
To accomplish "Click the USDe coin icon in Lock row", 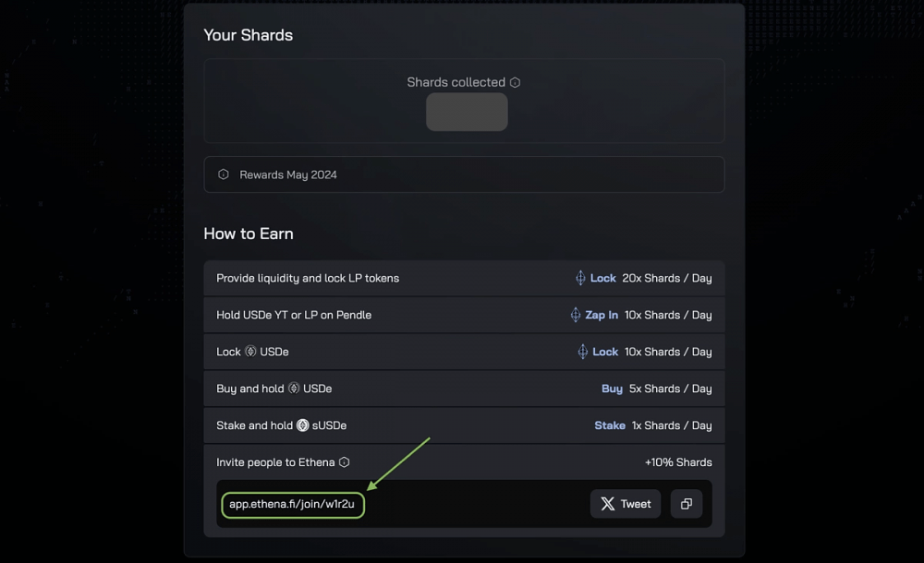I will coord(250,352).
